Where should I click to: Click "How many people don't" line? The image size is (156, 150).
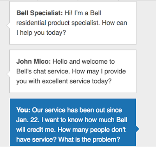92,130
